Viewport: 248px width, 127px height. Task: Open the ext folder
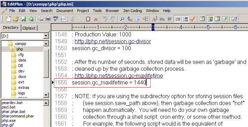21,82
